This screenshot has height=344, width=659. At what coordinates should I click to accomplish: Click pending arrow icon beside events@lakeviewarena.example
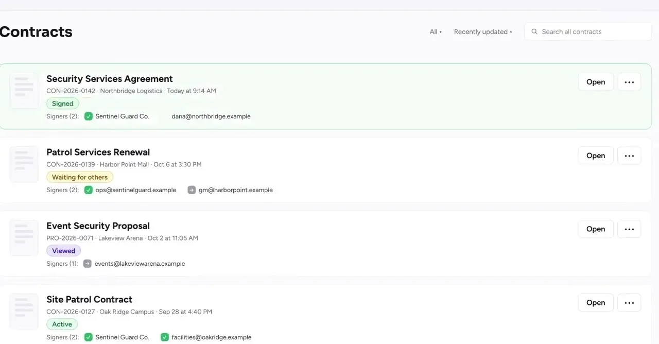87,264
